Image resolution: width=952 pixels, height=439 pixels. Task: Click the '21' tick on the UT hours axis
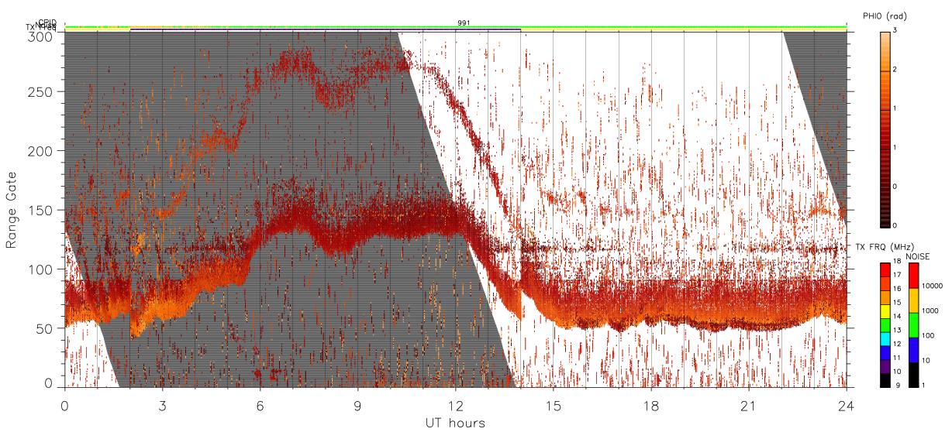[x=749, y=405]
